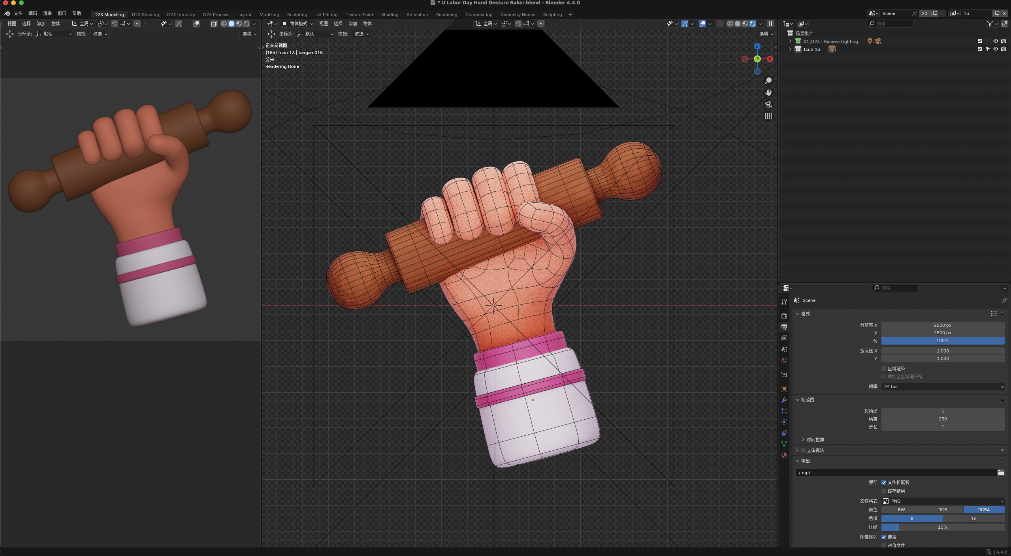This screenshot has width=1011, height=556.
Task: Open the Material properties tab icon
Action: click(784, 455)
